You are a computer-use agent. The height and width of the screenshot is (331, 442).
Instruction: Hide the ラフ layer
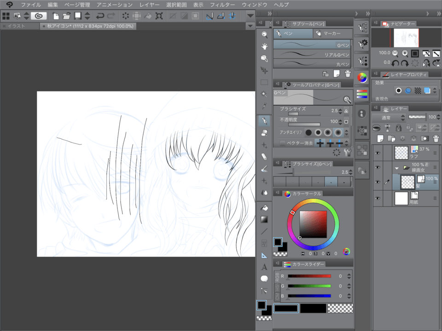pyautogui.click(x=378, y=152)
